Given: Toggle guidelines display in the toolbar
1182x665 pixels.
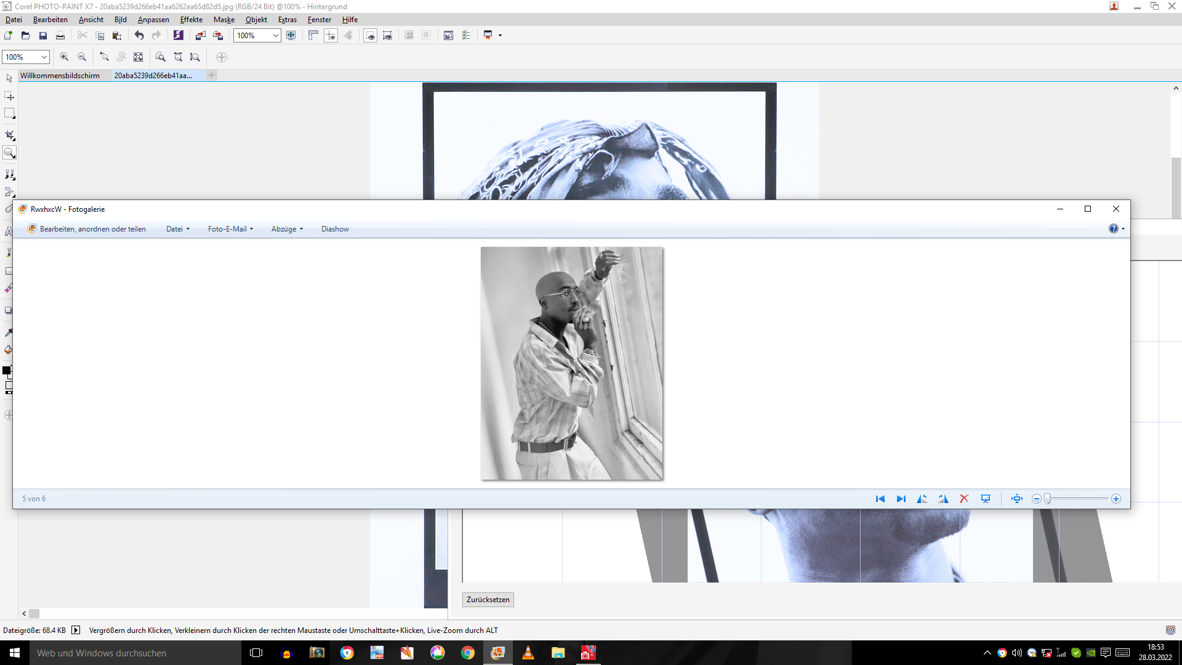Looking at the screenshot, I should pyautogui.click(x=331, y=36).
